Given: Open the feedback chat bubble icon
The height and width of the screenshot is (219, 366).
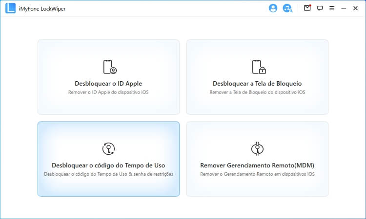Looking at the screenshot, I should (x=320, y=8).
